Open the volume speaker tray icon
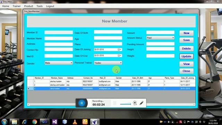 (x=169, y=122)
